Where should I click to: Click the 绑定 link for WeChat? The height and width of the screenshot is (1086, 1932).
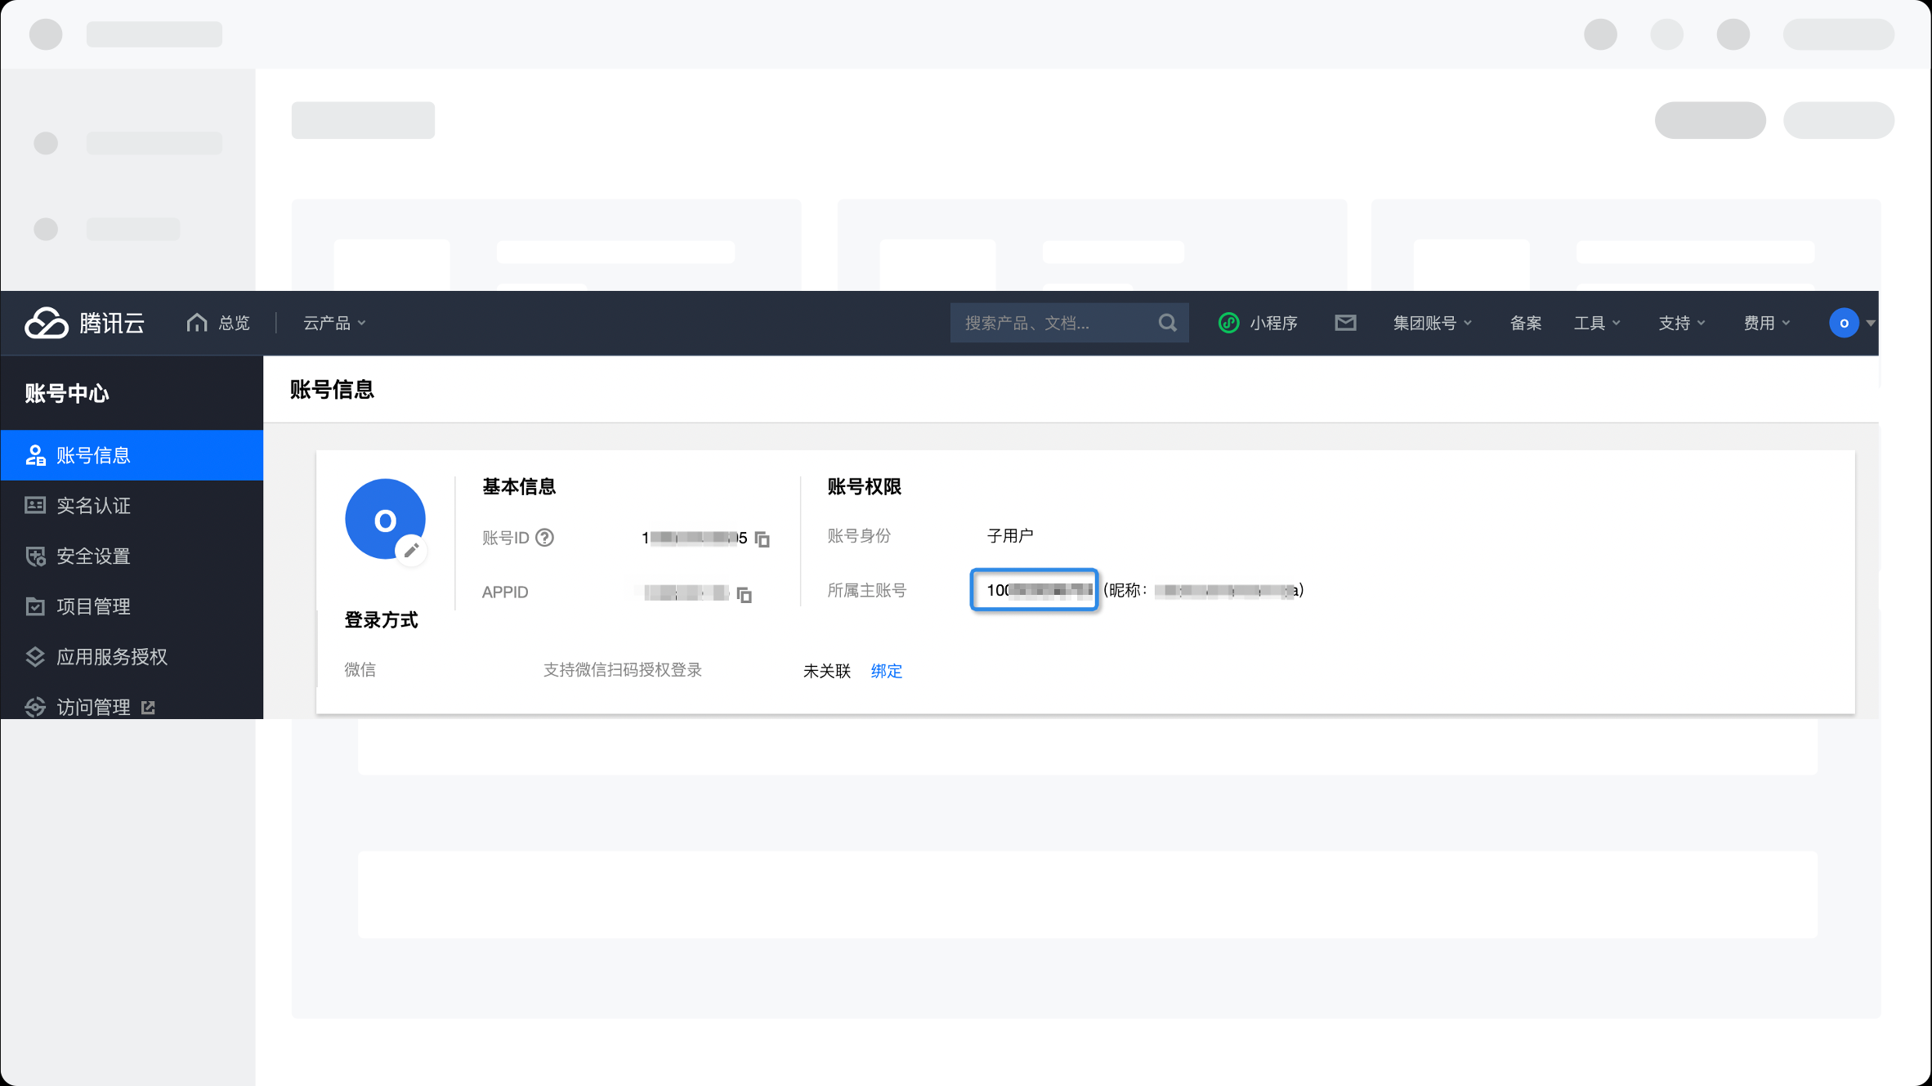click(886, 671)
